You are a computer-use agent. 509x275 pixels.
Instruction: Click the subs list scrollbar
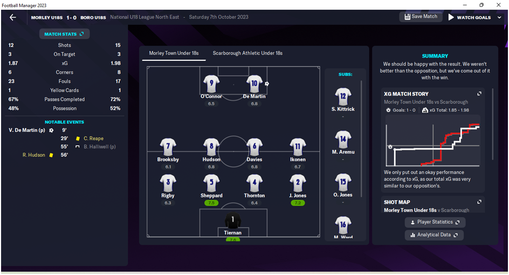coord(361,138)
